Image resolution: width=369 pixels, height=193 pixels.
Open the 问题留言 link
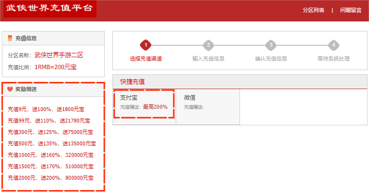(x=351, y=10)
